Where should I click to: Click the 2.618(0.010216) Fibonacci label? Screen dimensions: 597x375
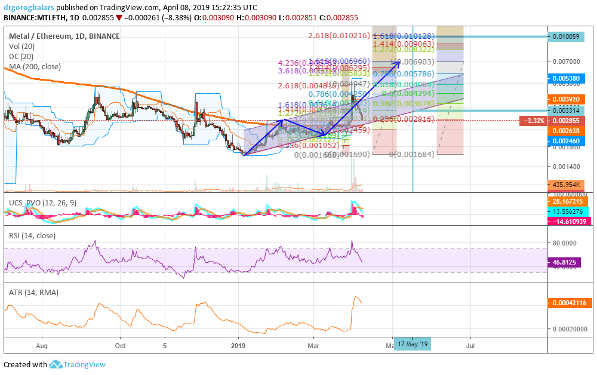tap(339, 35)
